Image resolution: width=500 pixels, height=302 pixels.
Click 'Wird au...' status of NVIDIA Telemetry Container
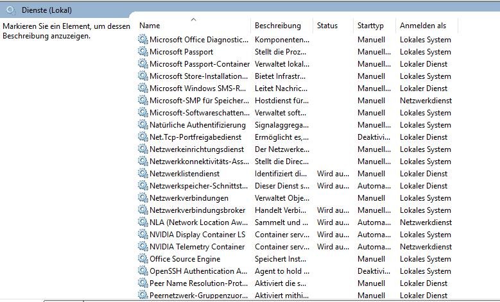coord(333,247)
